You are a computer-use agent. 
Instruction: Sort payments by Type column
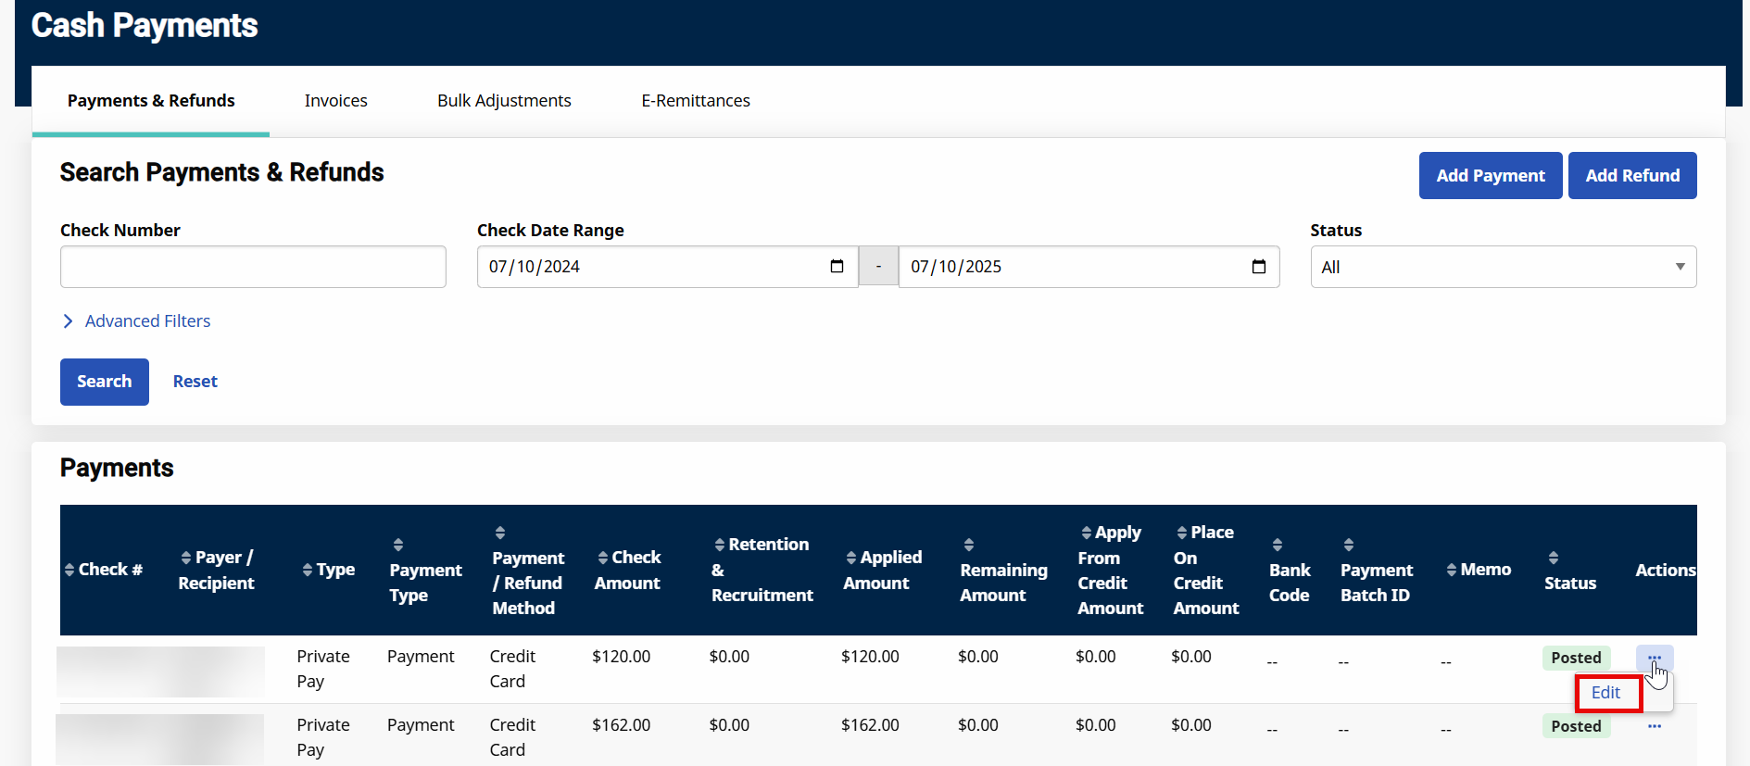pyautogui.click(x=329, y=570)
